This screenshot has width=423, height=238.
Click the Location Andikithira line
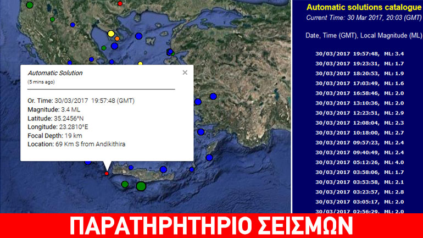coord(76,144)
